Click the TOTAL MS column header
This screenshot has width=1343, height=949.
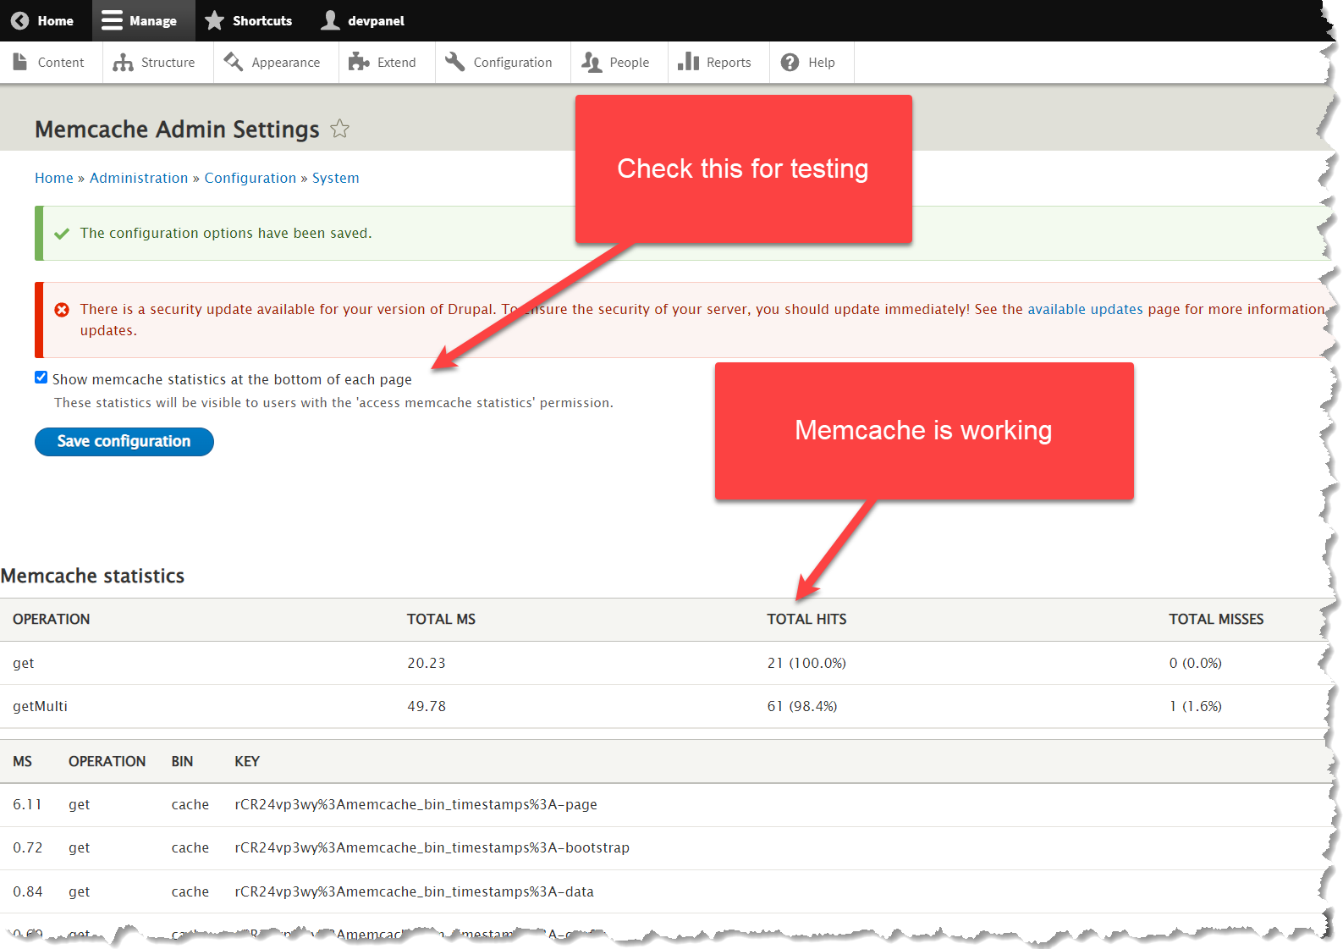(x=441, y=619)
